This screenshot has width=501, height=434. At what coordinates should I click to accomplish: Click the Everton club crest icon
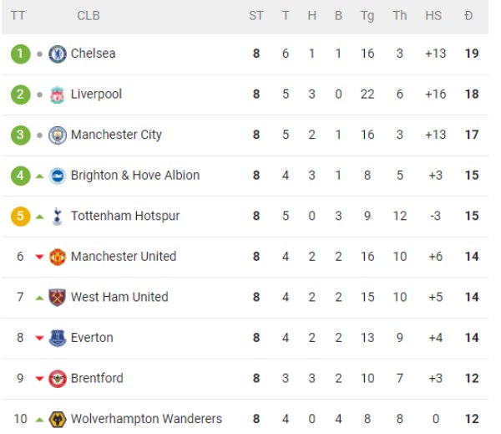58,339
